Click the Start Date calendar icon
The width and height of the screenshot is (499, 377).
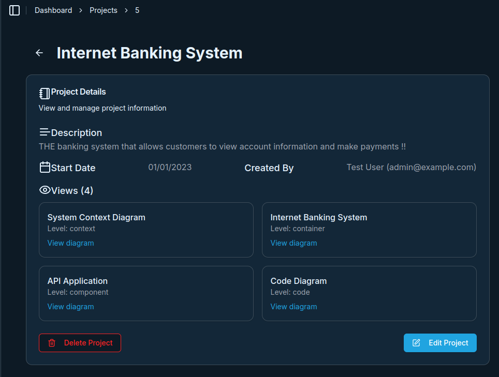point(45,168)
